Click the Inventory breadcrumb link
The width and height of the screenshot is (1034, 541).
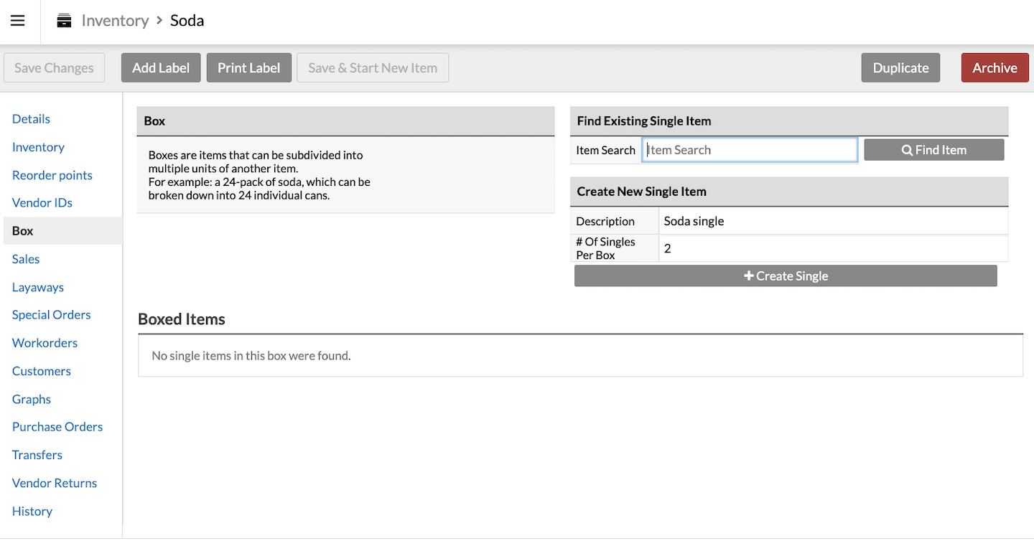coord(115,21)
